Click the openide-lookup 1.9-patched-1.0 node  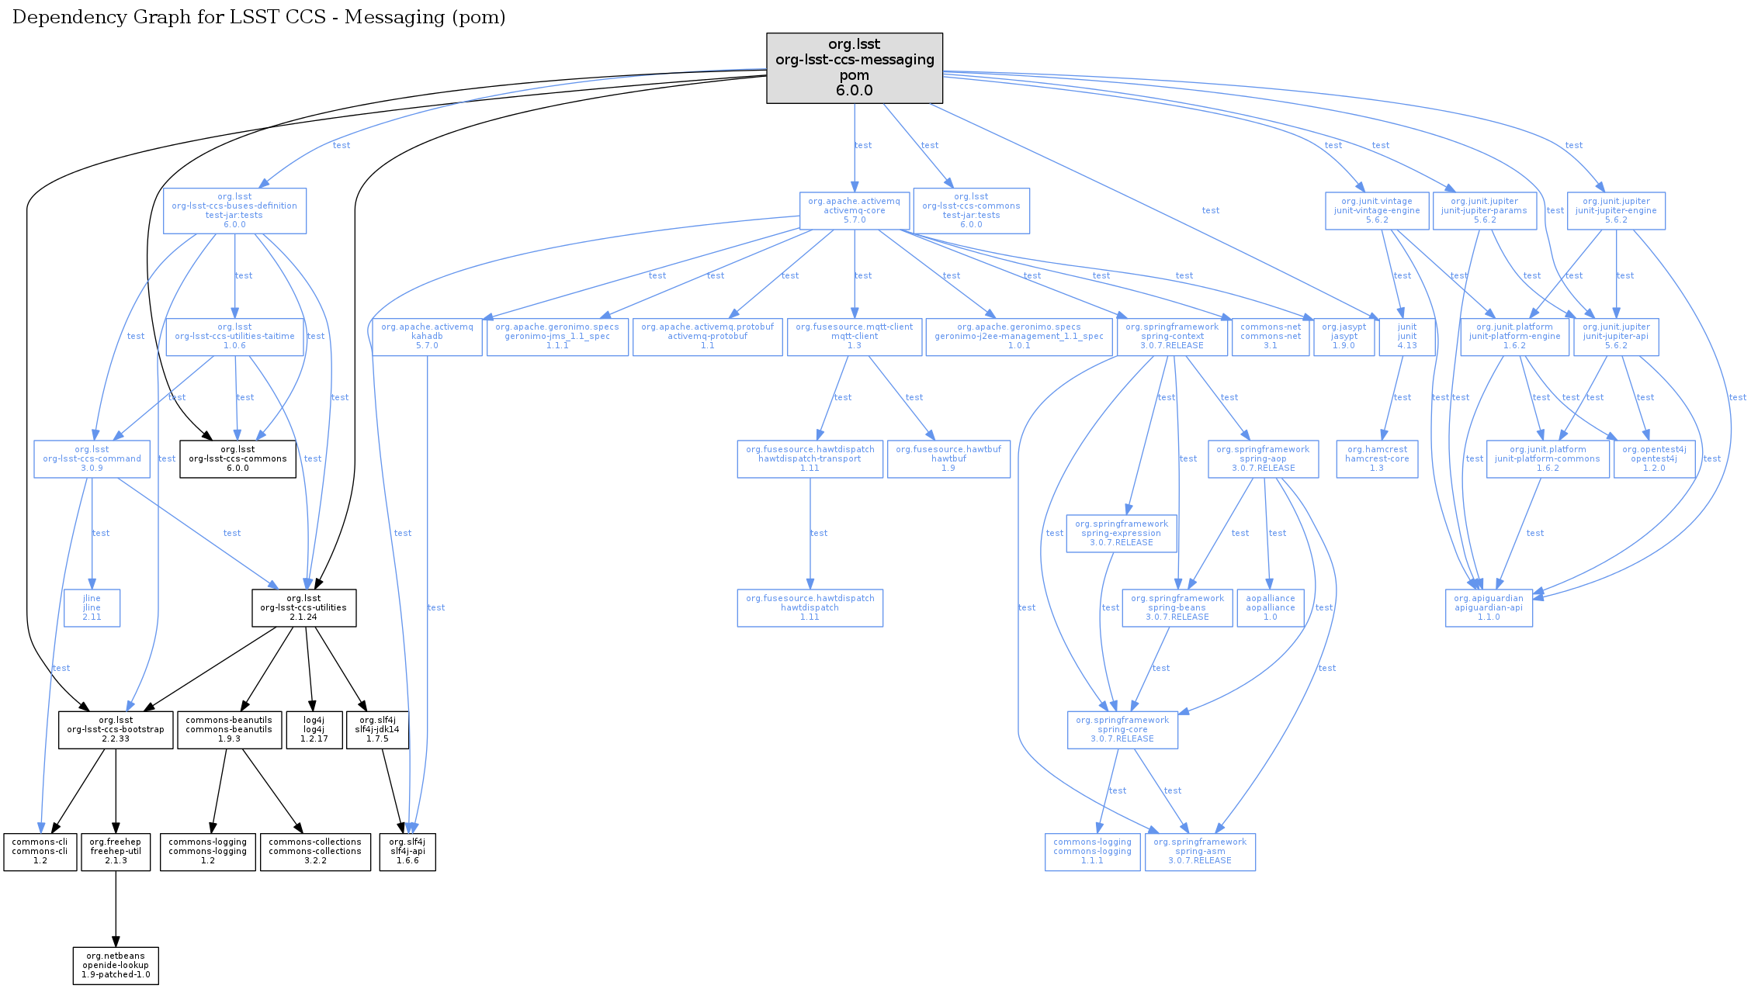point(116,965)
